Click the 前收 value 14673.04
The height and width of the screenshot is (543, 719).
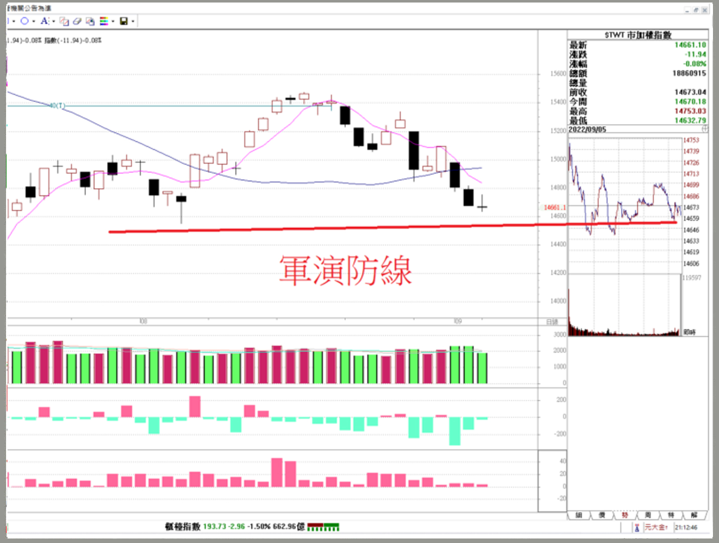690,92
